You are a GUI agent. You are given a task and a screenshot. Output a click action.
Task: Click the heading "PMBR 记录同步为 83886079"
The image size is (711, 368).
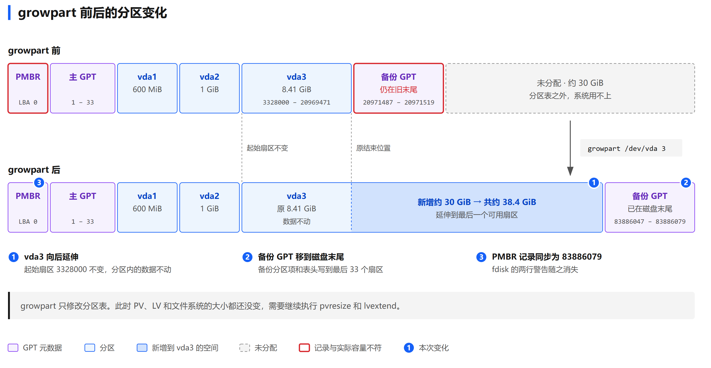tap(547, 257)
